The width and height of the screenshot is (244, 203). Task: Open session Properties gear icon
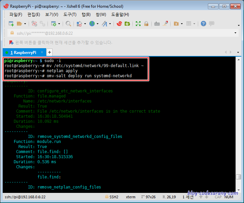(x=54, y=24)
